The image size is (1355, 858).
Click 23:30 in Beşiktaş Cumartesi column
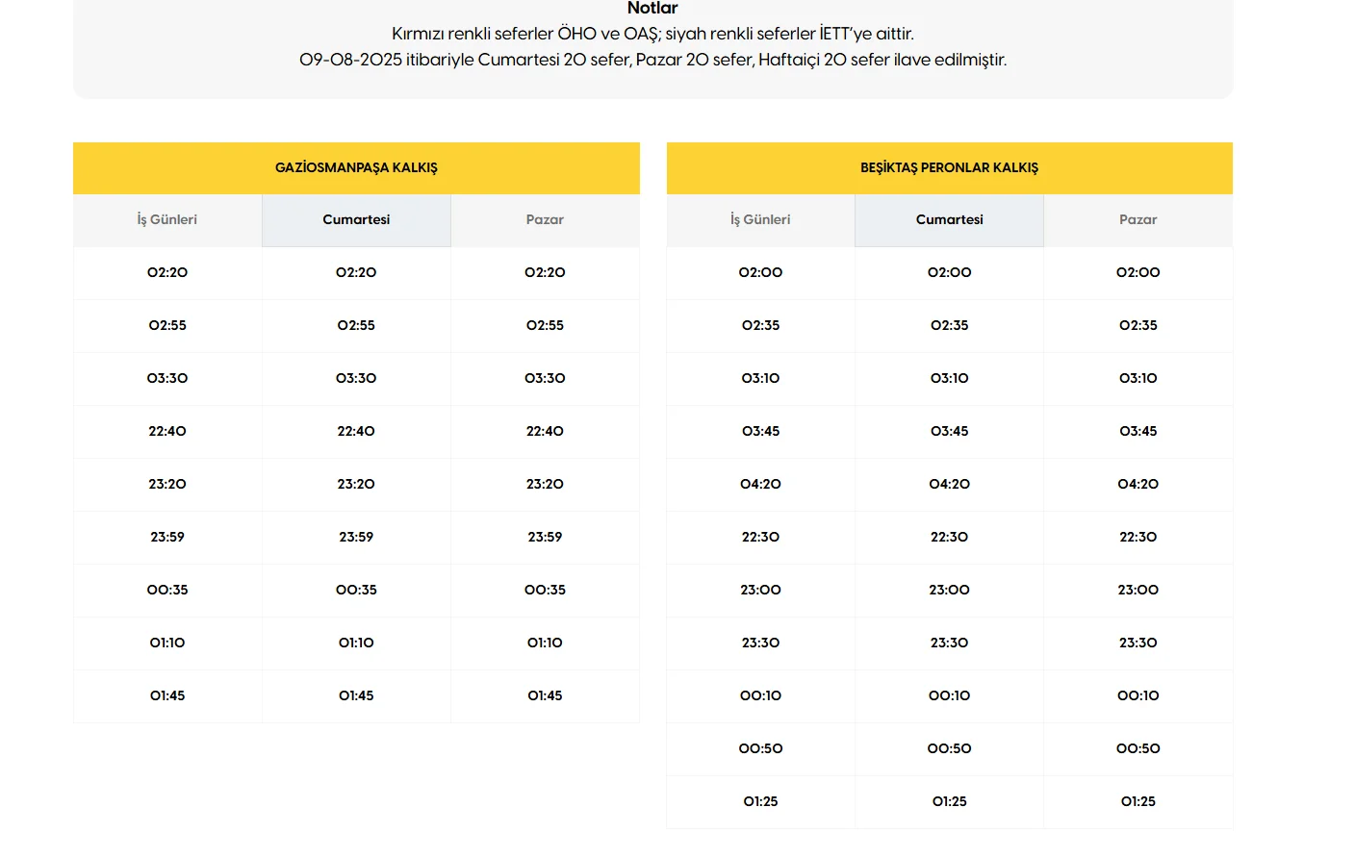point(949,643)
